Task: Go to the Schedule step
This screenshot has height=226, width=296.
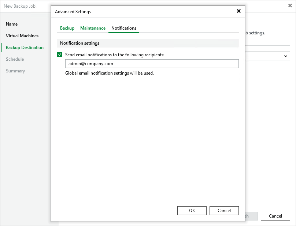Action: (15, 59)
